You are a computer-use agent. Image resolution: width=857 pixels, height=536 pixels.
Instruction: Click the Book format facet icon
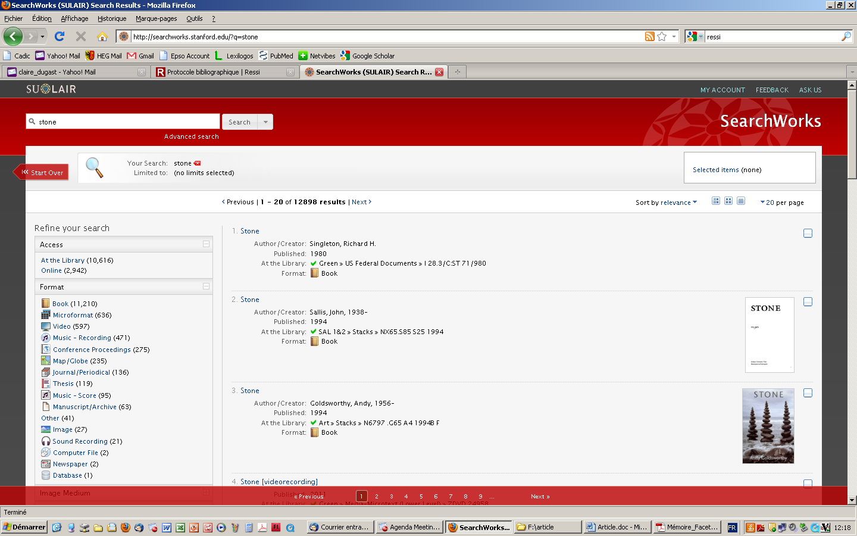[46, 303]
